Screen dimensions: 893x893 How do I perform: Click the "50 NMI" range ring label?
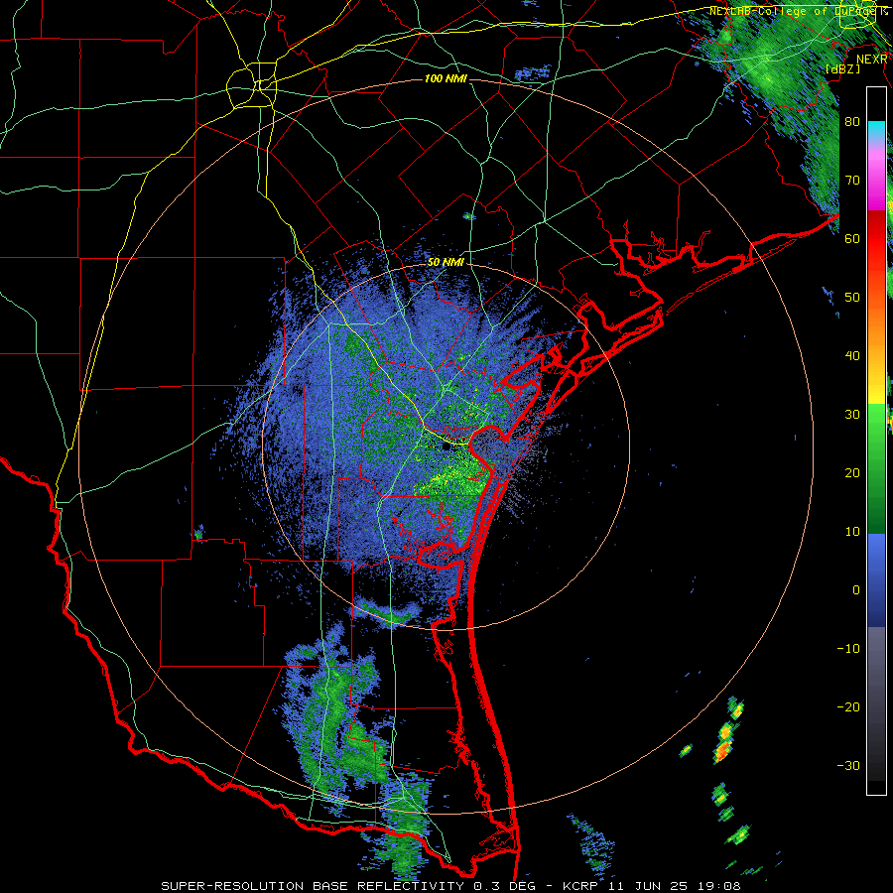coord(446,263)
